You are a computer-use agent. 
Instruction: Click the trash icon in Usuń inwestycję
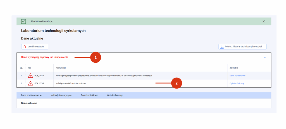(25, 47)
